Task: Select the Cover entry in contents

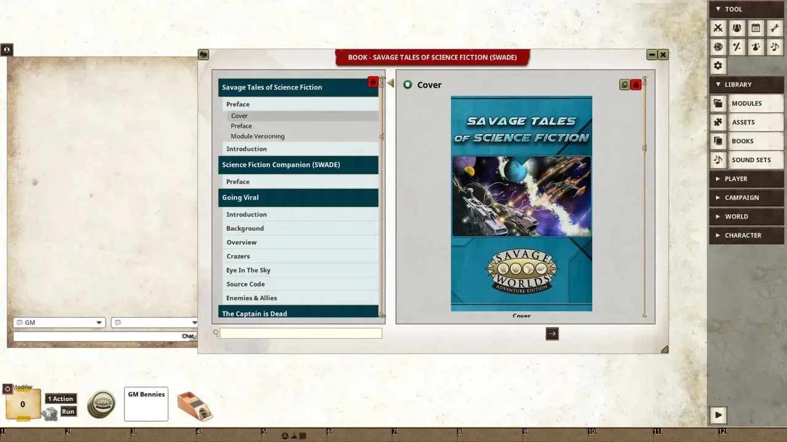Action: click(303, 115)
